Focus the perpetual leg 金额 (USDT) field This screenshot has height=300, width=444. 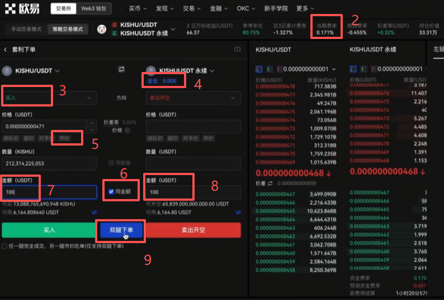(x=193, y=192)
